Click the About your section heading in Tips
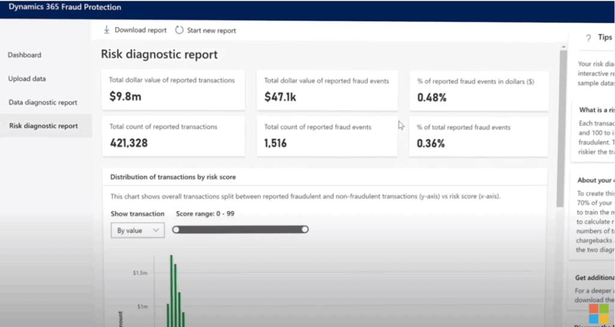This screenshot has height=327, width=615. pos(596,180)
